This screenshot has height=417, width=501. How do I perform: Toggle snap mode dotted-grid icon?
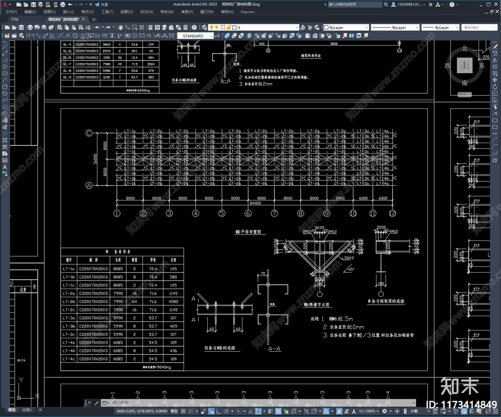[190, 411]
